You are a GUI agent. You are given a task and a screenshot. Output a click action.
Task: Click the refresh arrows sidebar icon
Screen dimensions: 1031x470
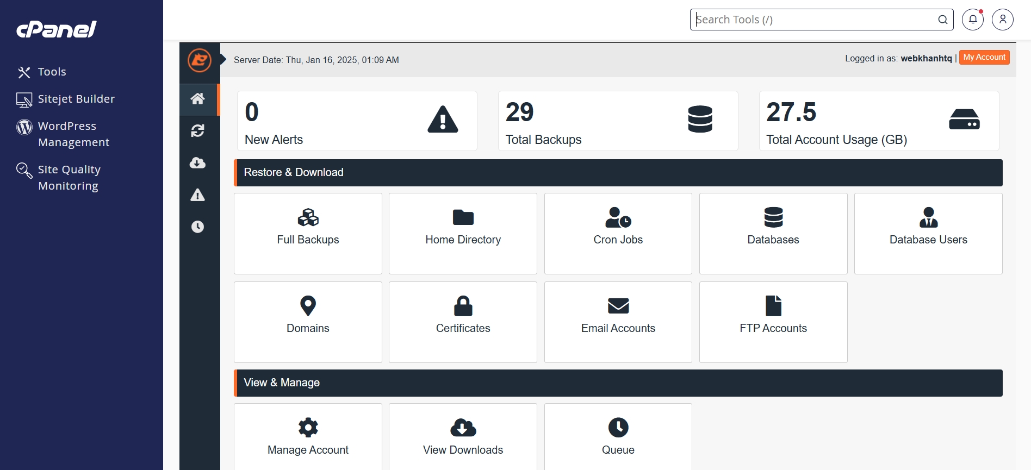coord(198,131)
